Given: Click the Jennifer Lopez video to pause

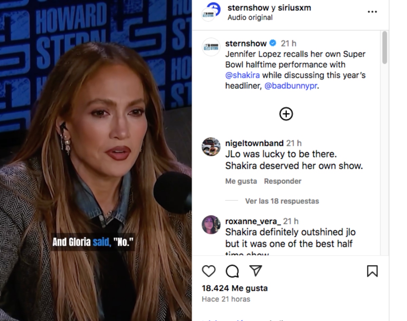Looking at the screenshot, I should click(96, 160).
